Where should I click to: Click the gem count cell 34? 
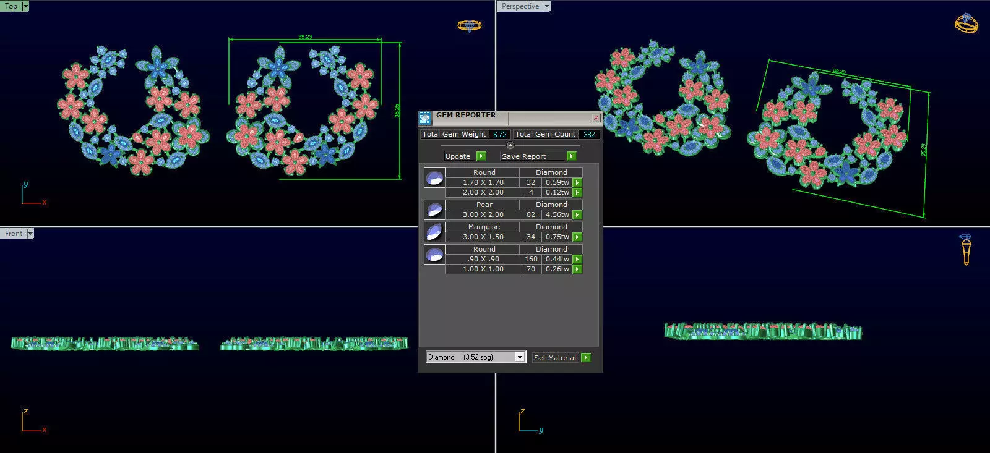[531, 237]
